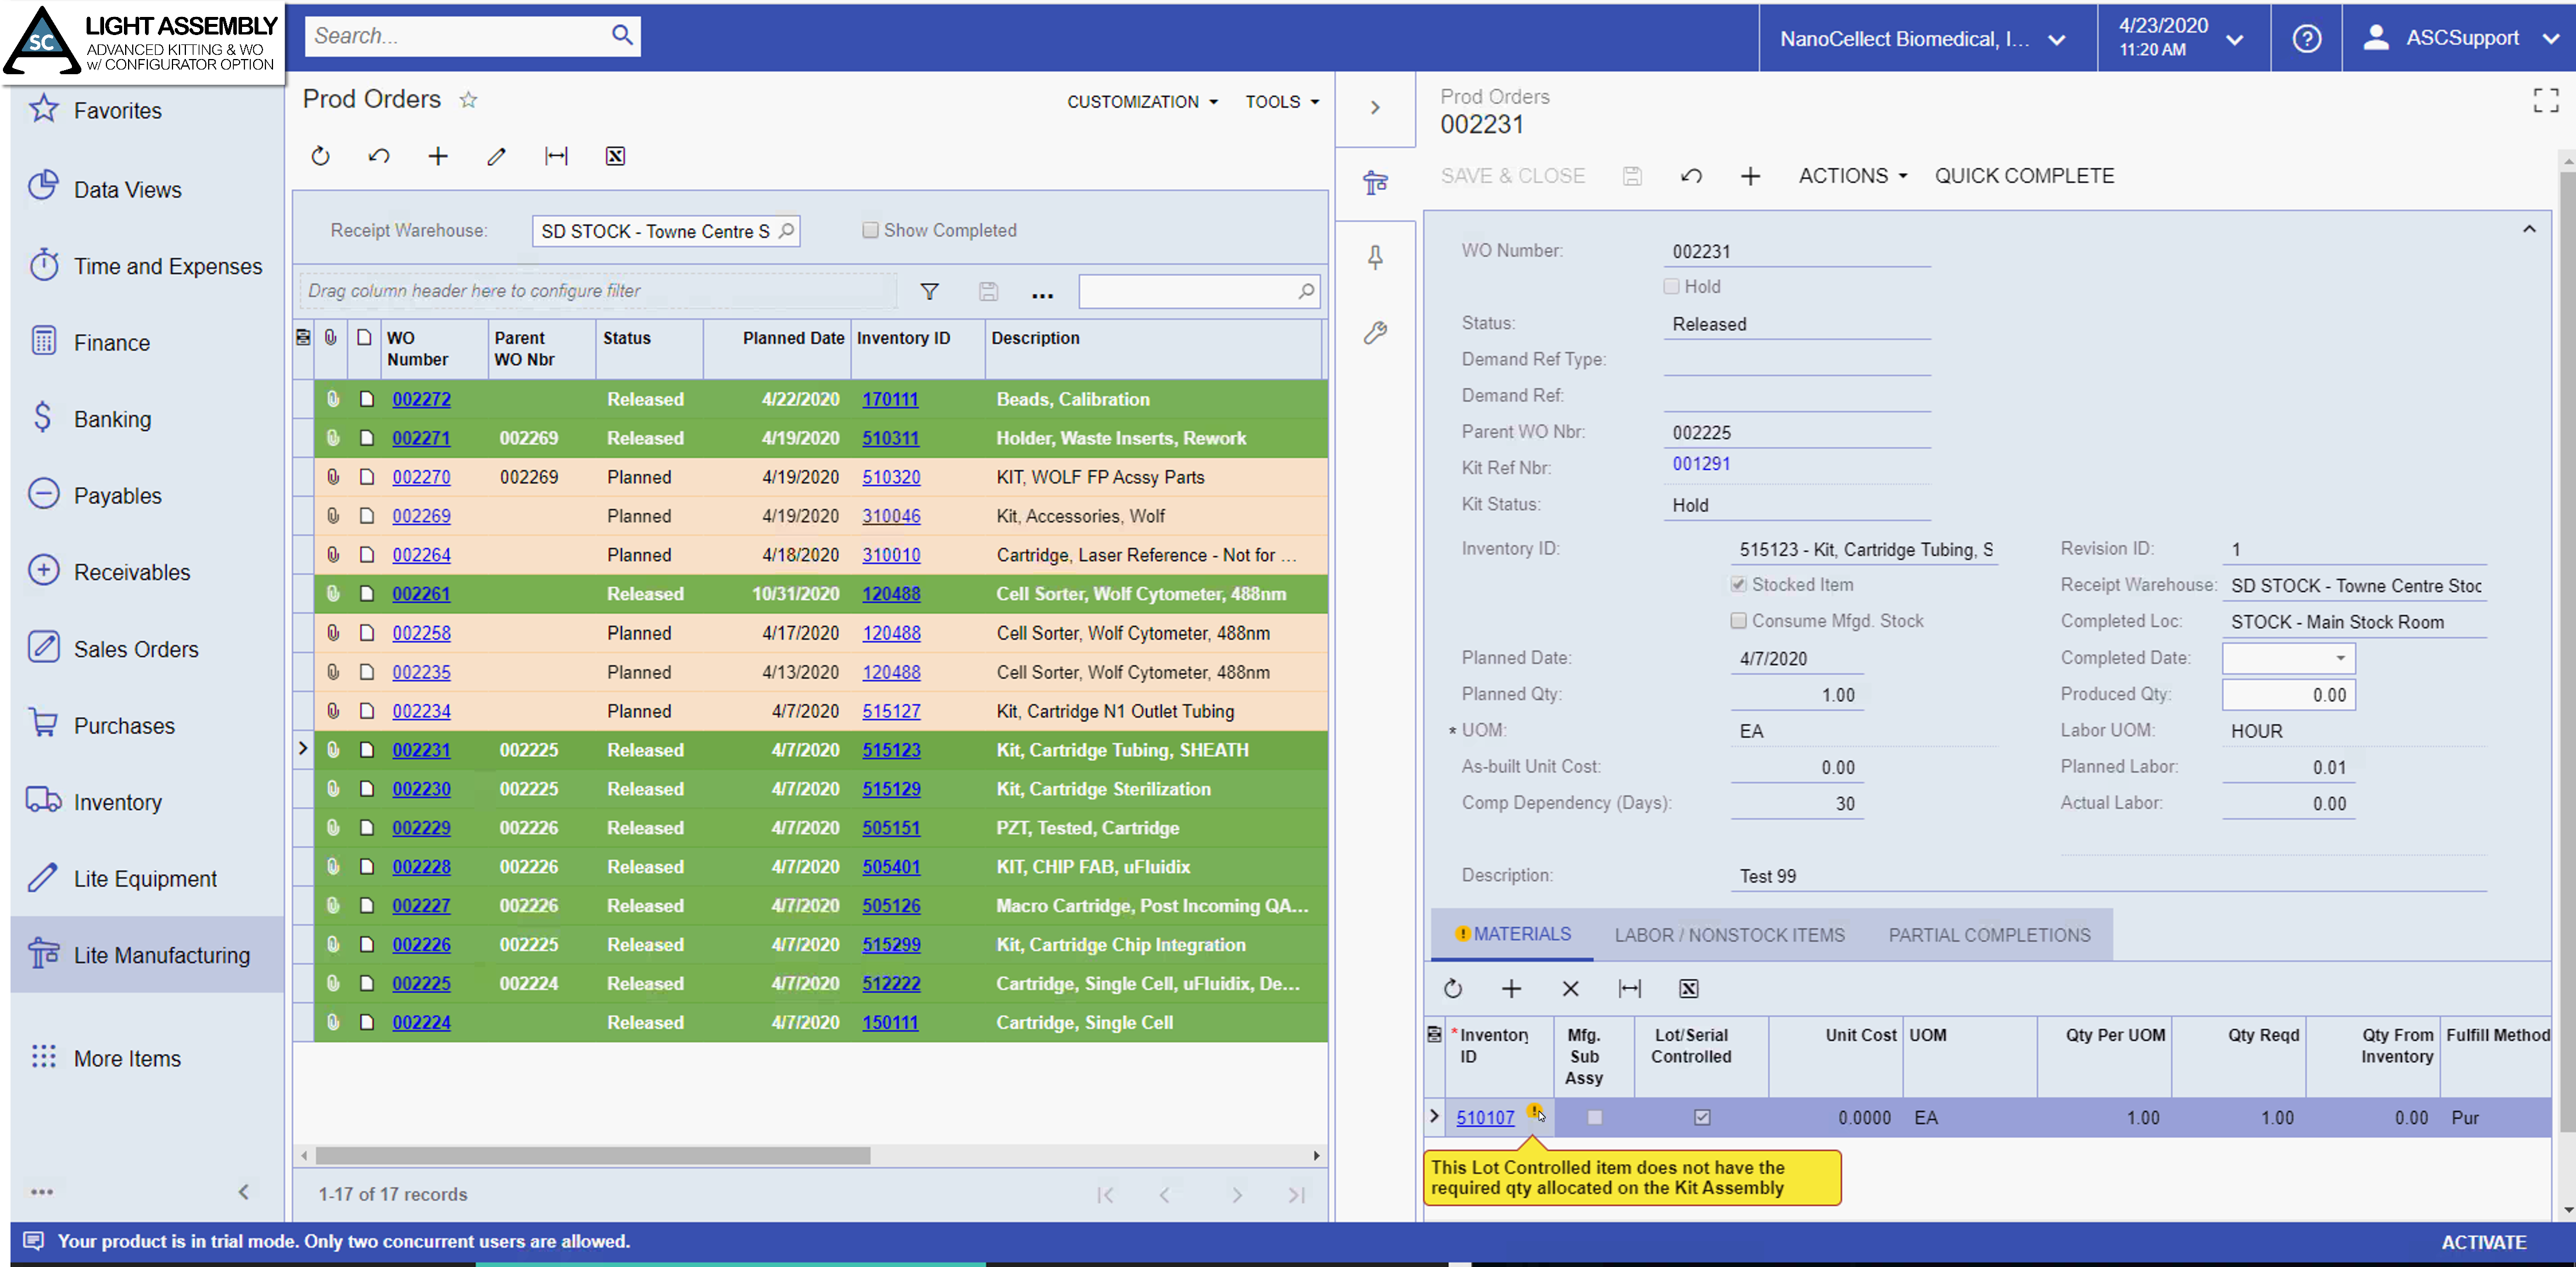Click the Description field with Test 99

click(x=2108, y=875)
